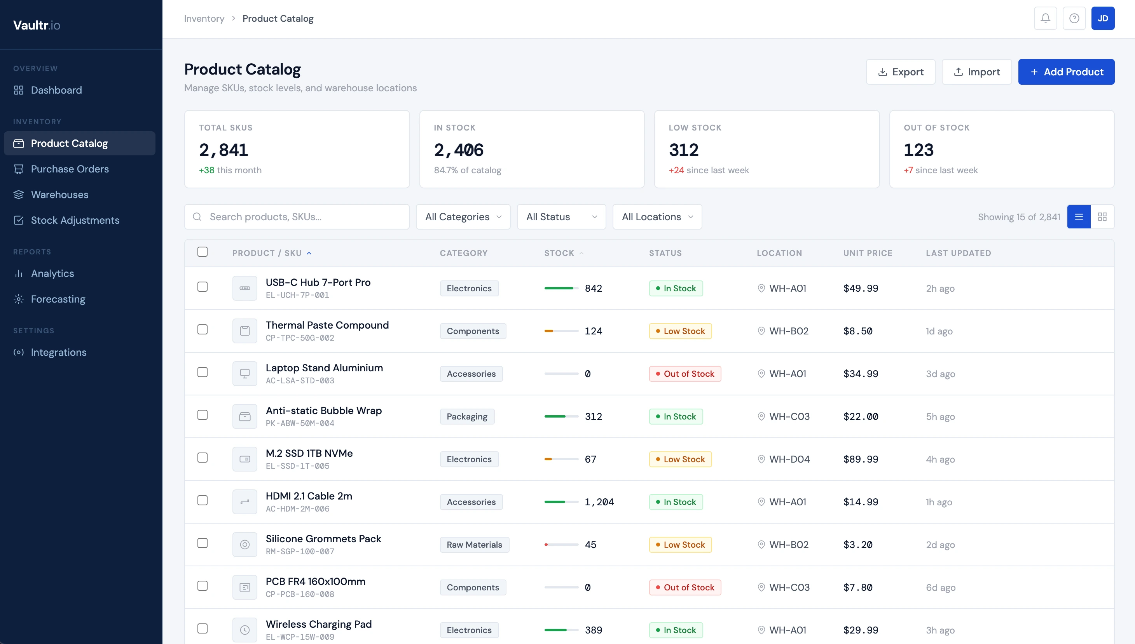1135x644 pixels.
Task: Click the stock level bar for HDMI 2.1 Cable
Action: (561, 502)
